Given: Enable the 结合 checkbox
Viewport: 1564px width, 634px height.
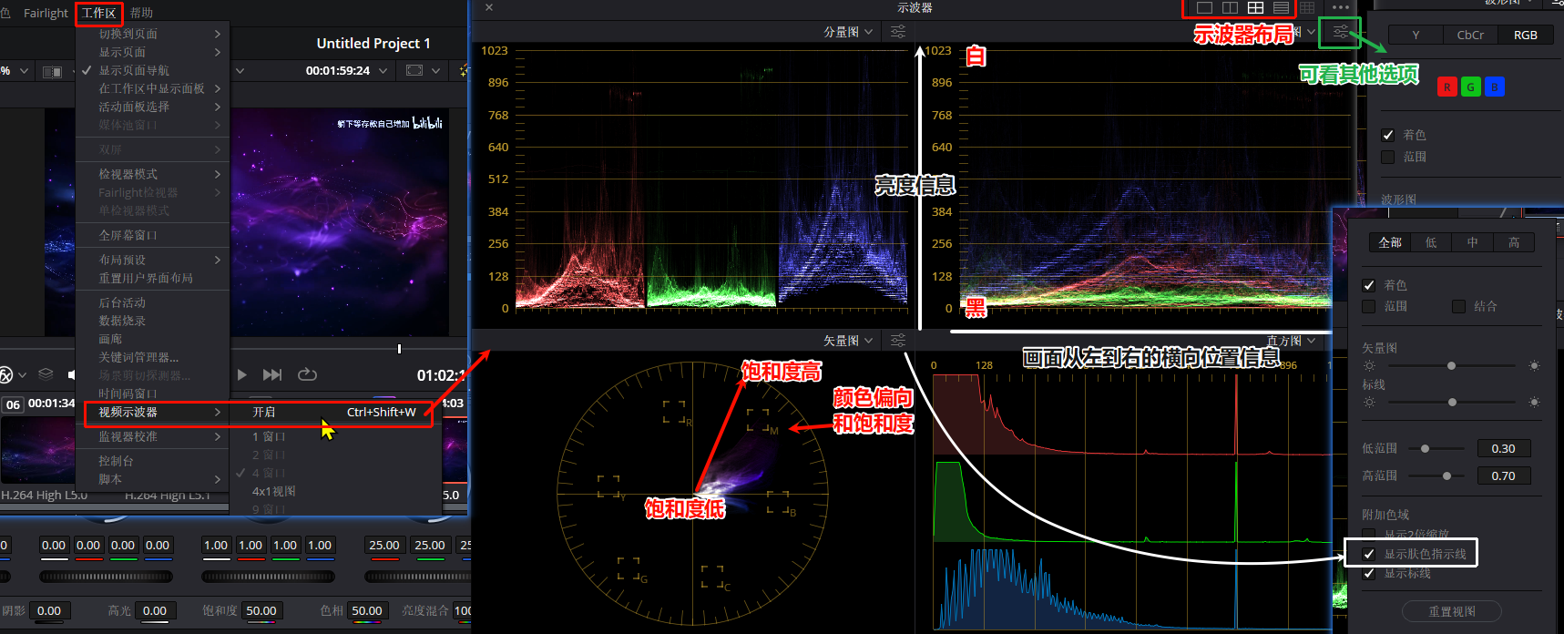Looking at the screenshot, I should point(1459,306).
